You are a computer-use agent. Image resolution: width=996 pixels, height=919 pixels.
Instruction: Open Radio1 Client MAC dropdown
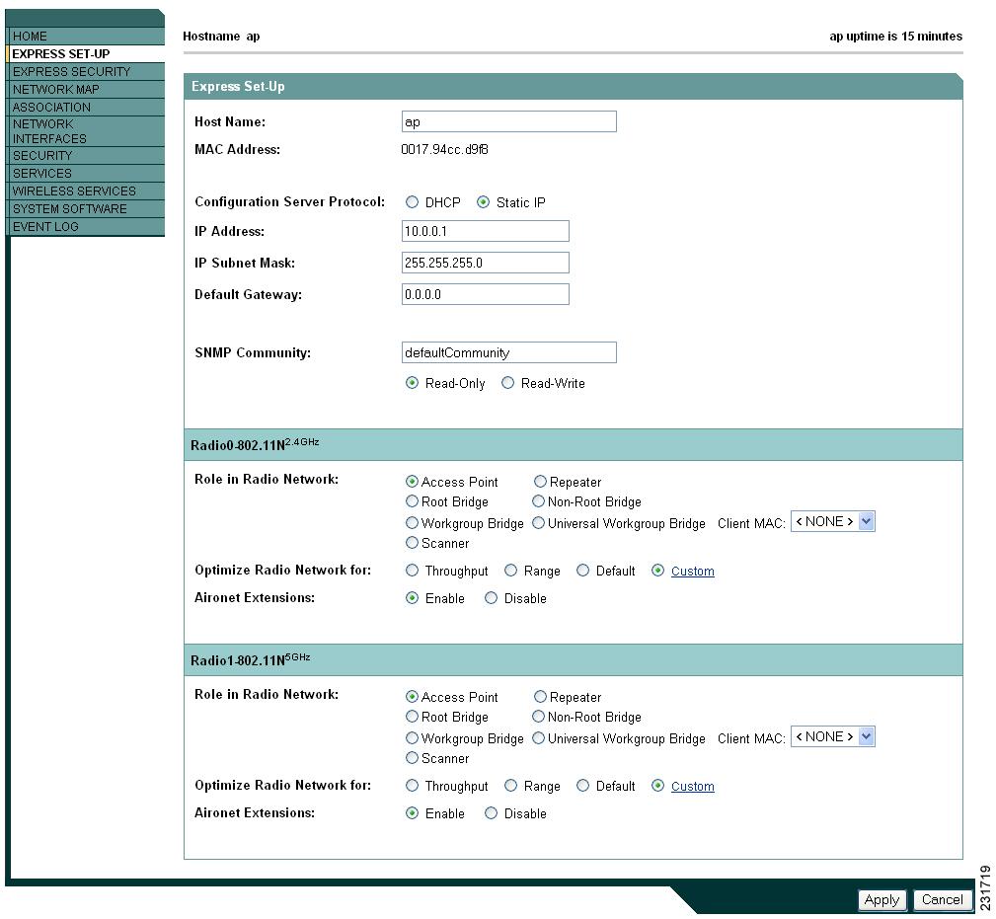pyautogui.click(x=833, y=736)
